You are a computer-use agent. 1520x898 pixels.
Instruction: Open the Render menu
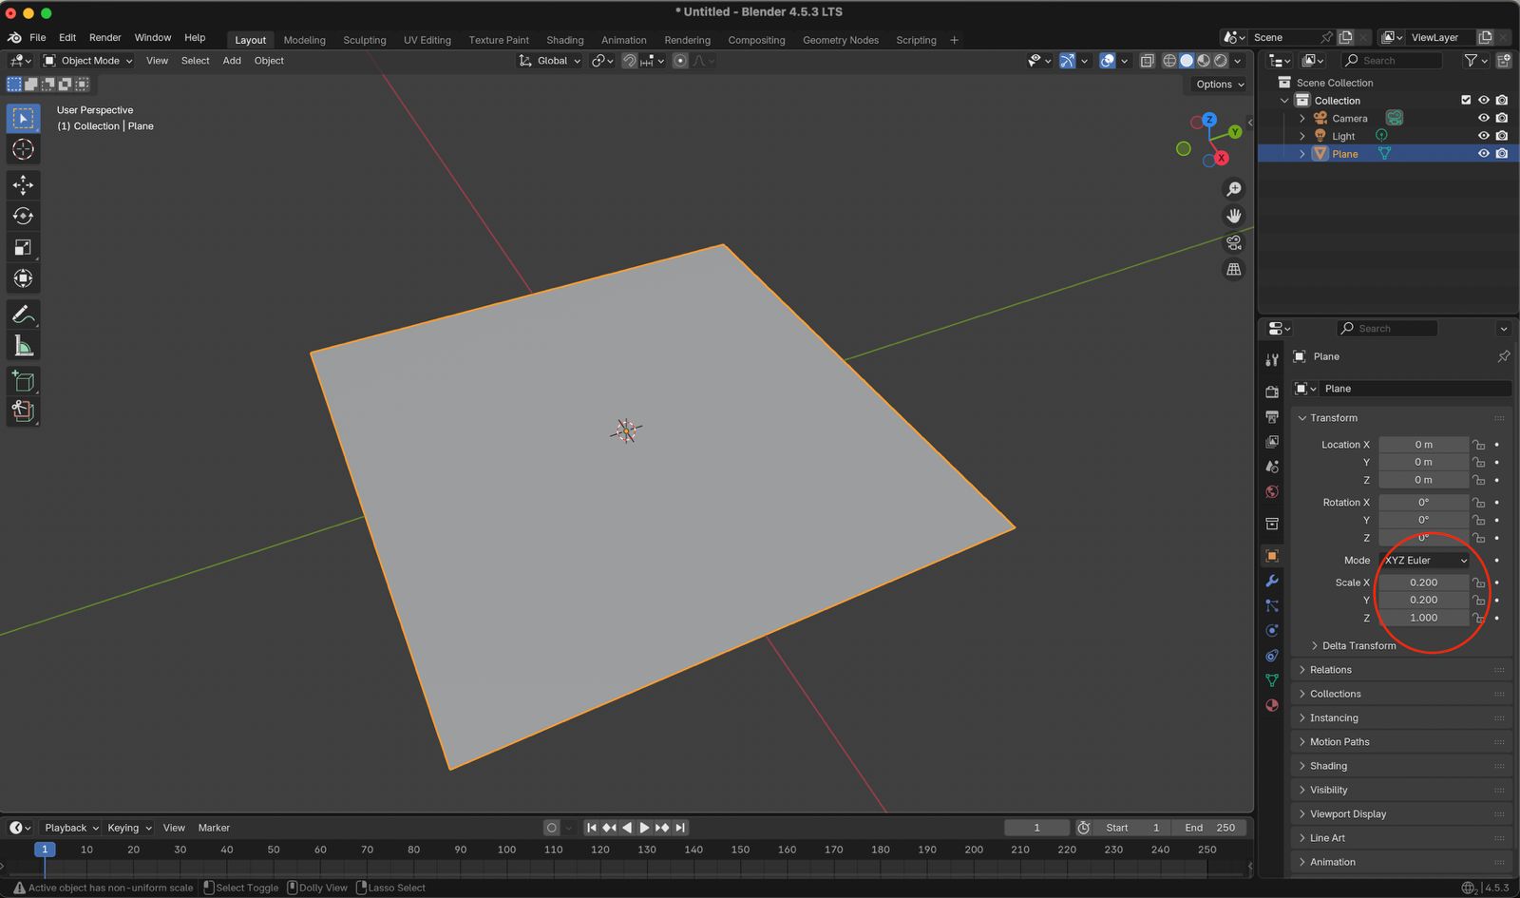coord(104,38)
